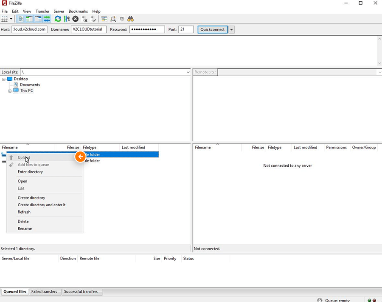Choose Enter directory in context menu

[45, 172]
